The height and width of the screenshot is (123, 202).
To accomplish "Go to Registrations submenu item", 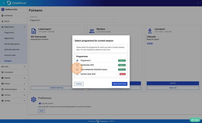I will click(9, 38).
